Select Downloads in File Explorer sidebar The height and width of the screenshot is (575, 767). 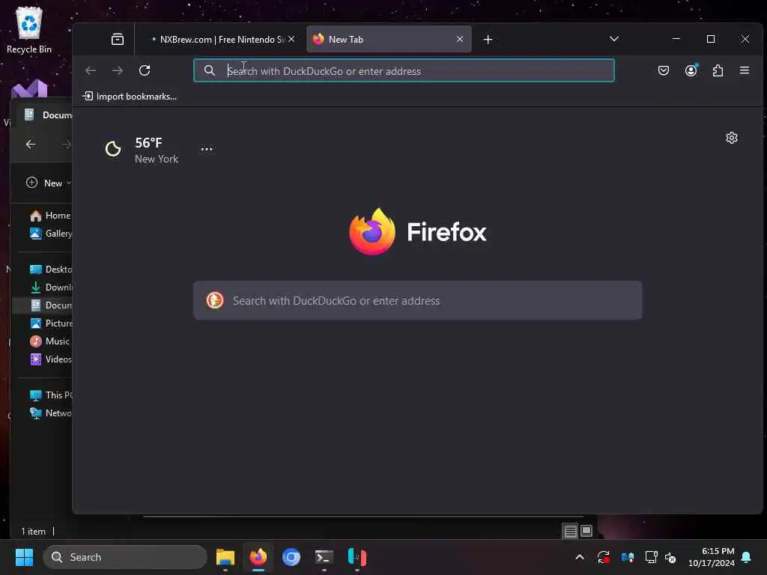51,287
